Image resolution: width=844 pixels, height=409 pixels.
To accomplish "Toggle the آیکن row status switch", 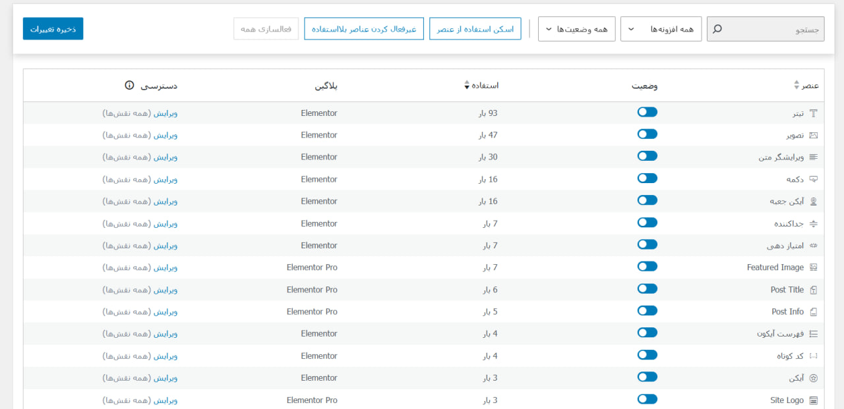I will (x=648, y=377).
